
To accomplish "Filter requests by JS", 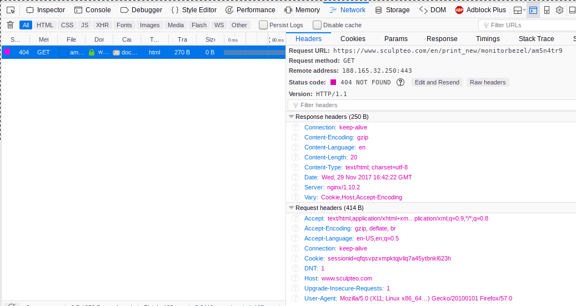I will pos(85,25).
